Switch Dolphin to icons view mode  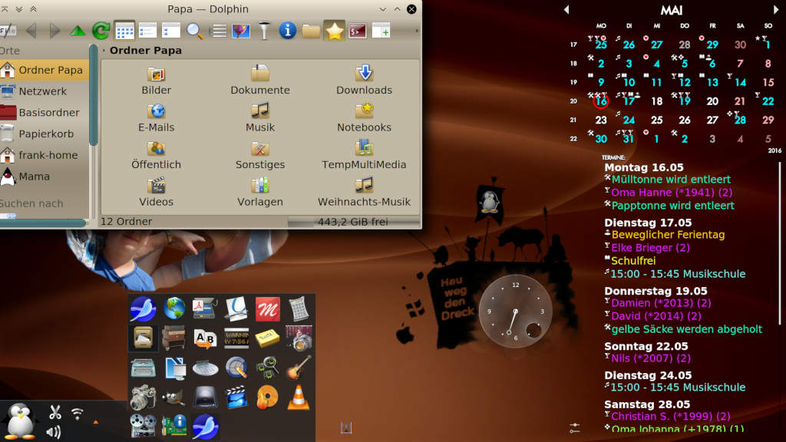(124, 31)
